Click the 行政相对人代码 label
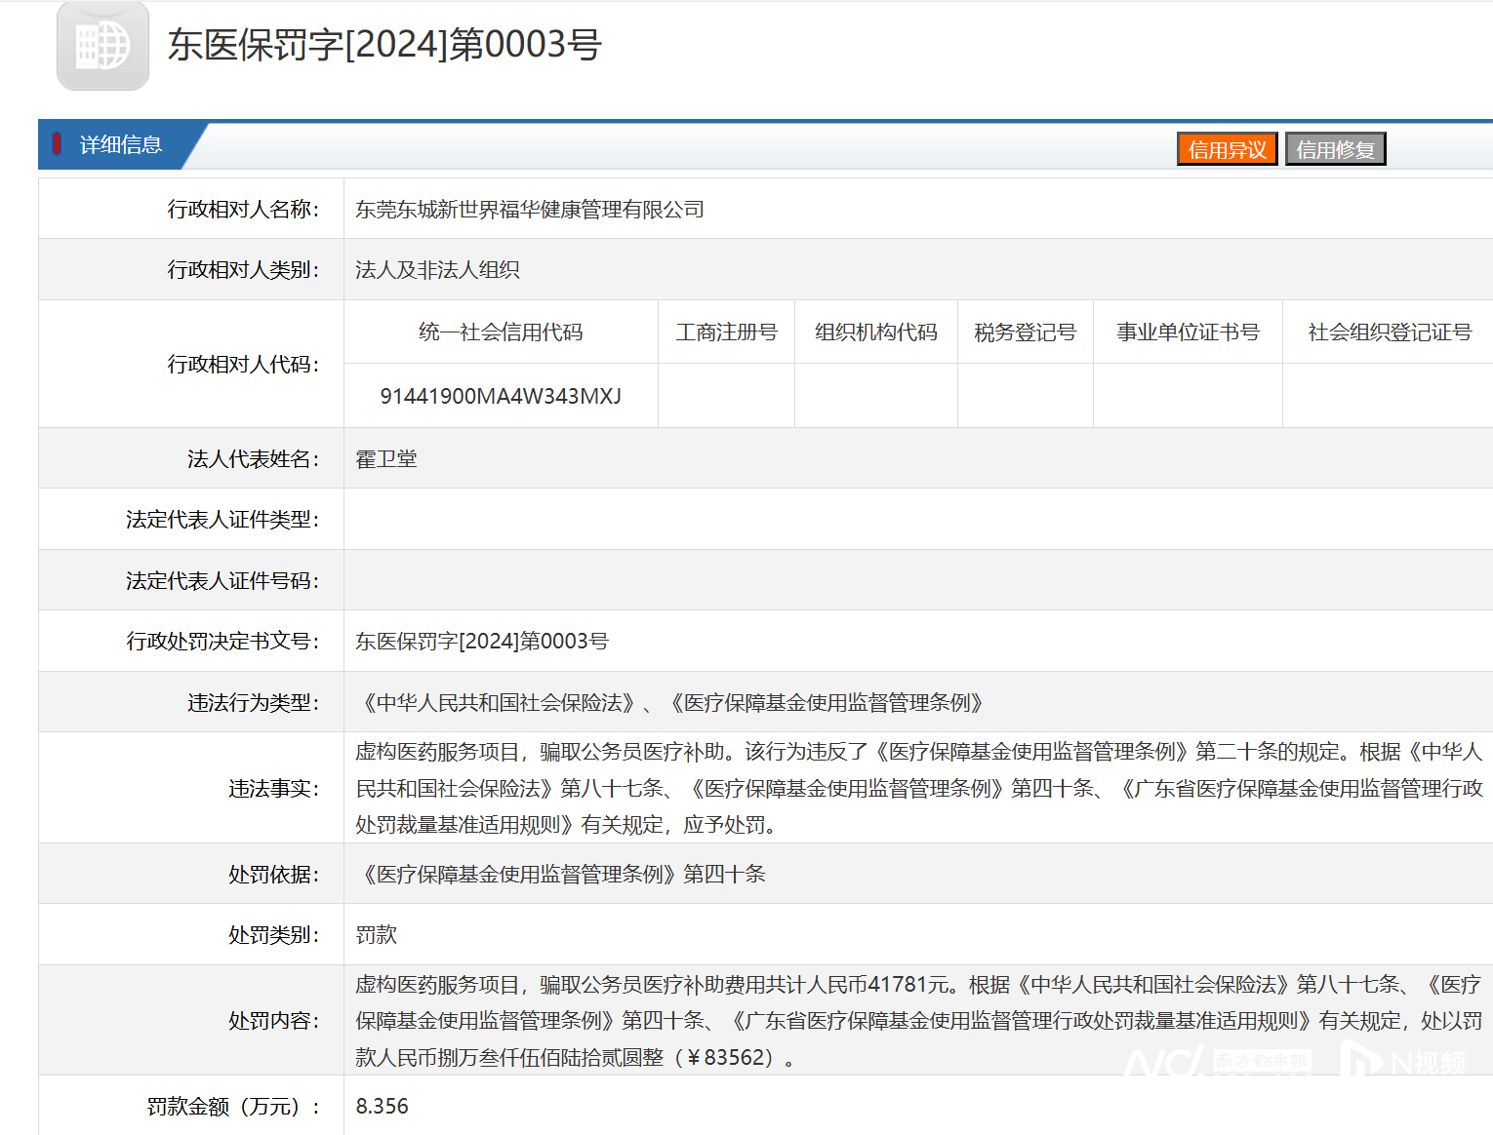Screen dimensions: 1493x1135 (x=243, y=365)
